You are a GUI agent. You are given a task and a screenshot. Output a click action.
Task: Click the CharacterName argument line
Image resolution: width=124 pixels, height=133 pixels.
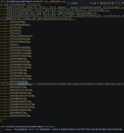pyautogui.click(x=17, y=22)
